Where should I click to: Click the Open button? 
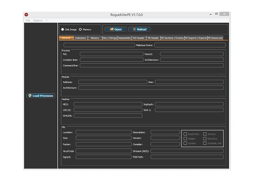tap(116, 30)
